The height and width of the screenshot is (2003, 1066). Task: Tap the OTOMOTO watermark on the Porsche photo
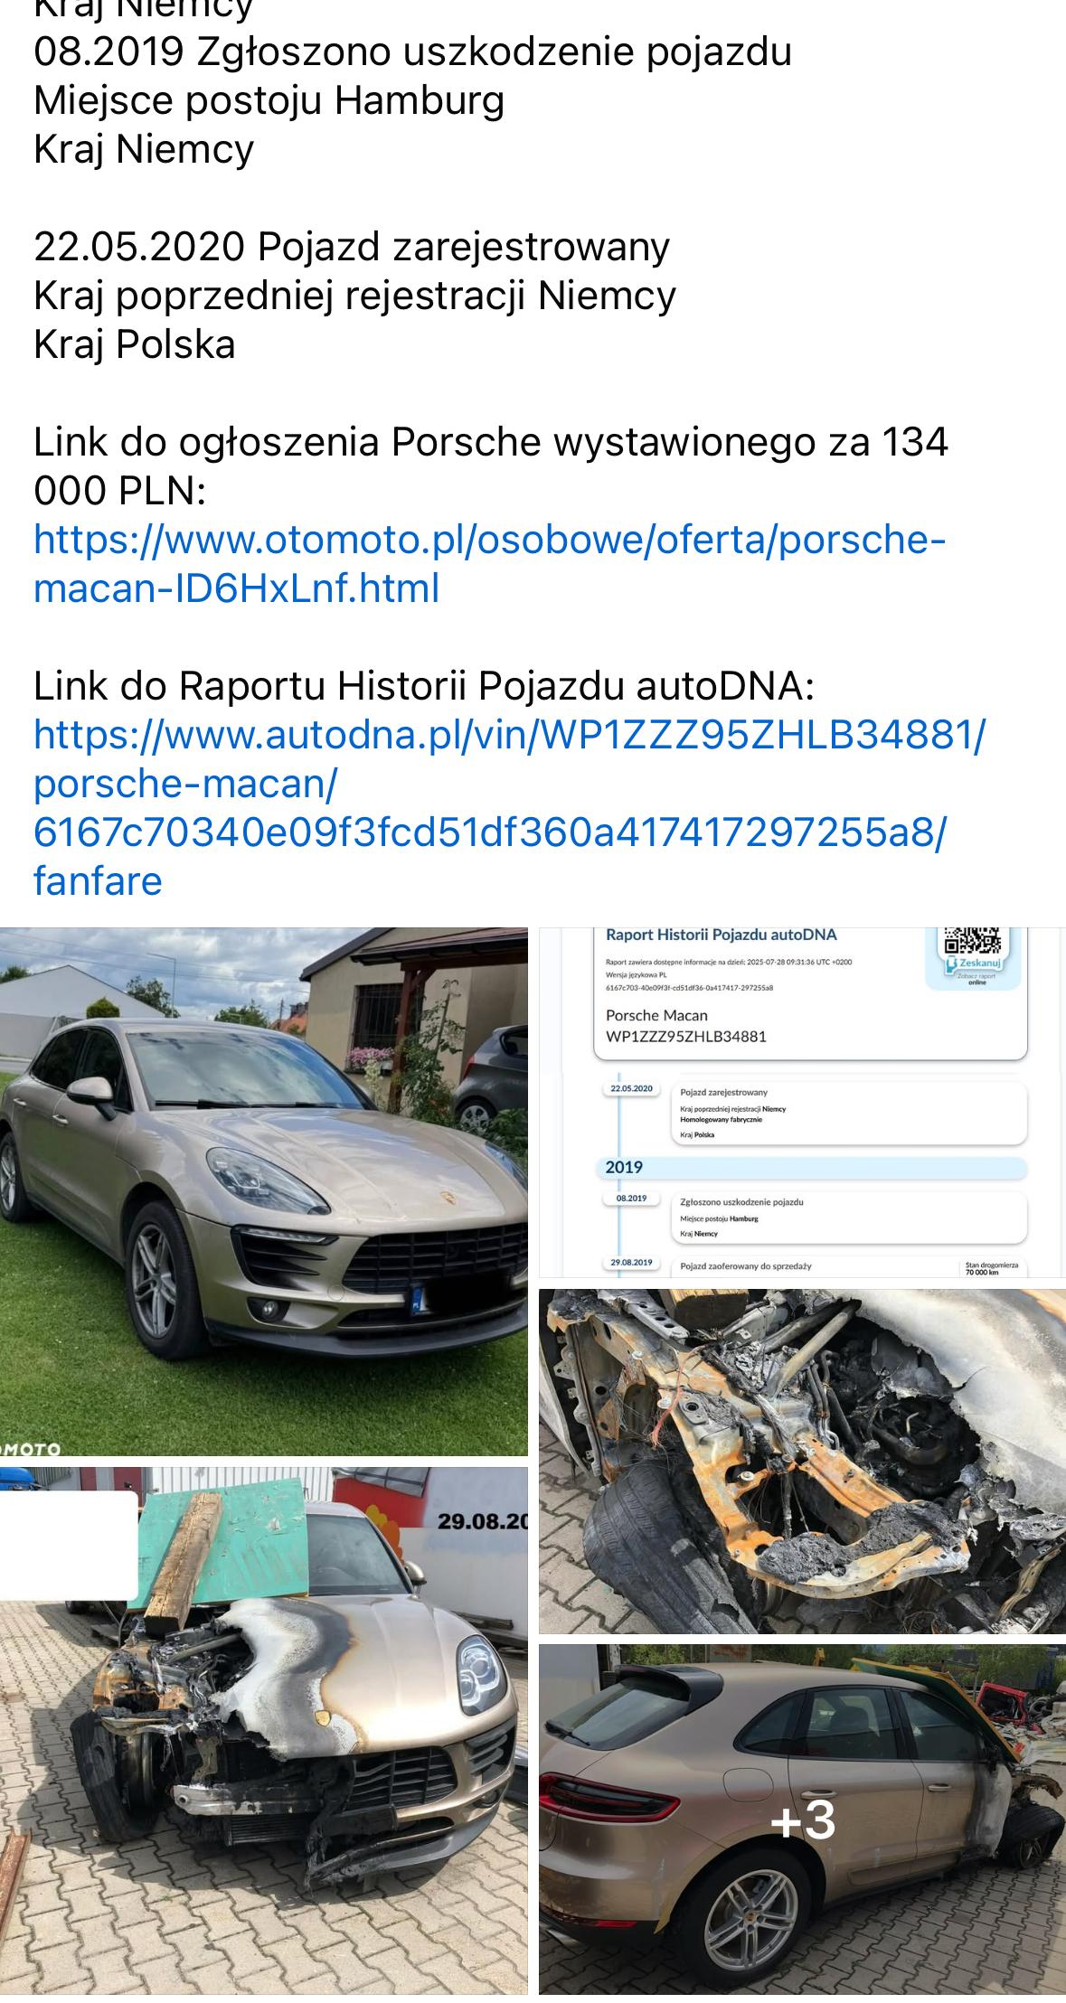(x=30, y=1448)
